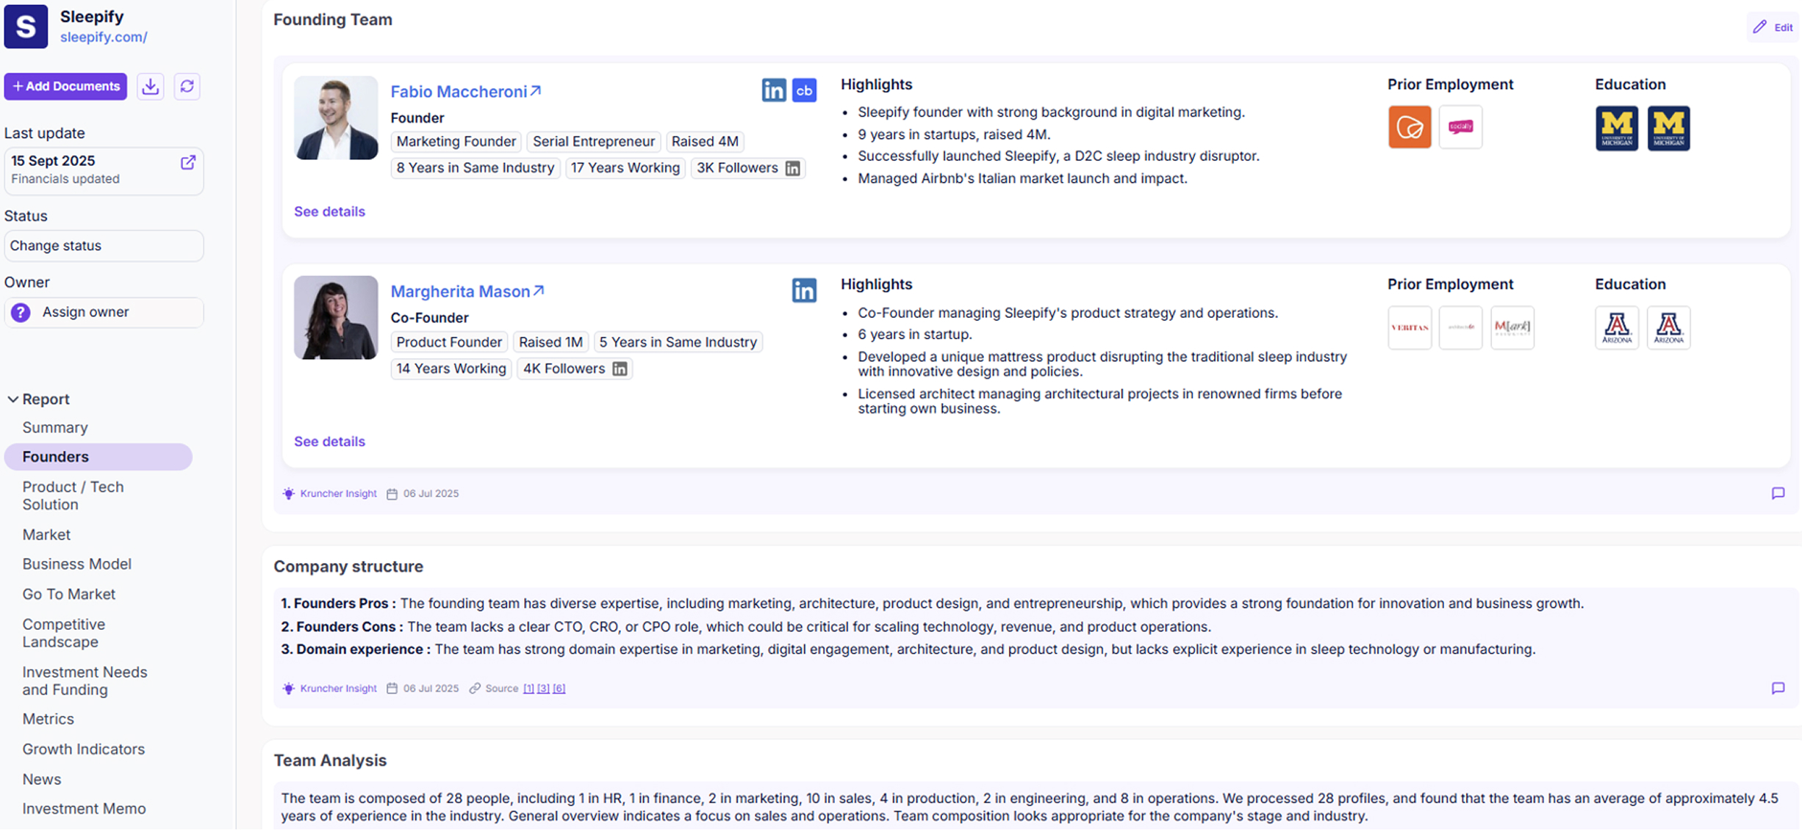
Task: Click comment icon in Company structure section
Action: pyautogui.click(x=1778, y=689)
